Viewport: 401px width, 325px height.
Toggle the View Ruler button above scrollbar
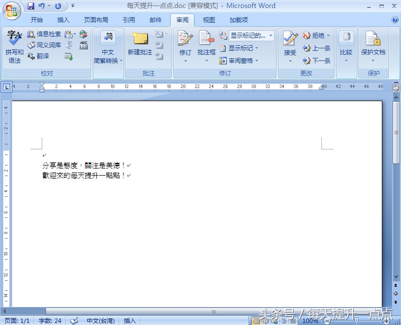click(396, 88)
